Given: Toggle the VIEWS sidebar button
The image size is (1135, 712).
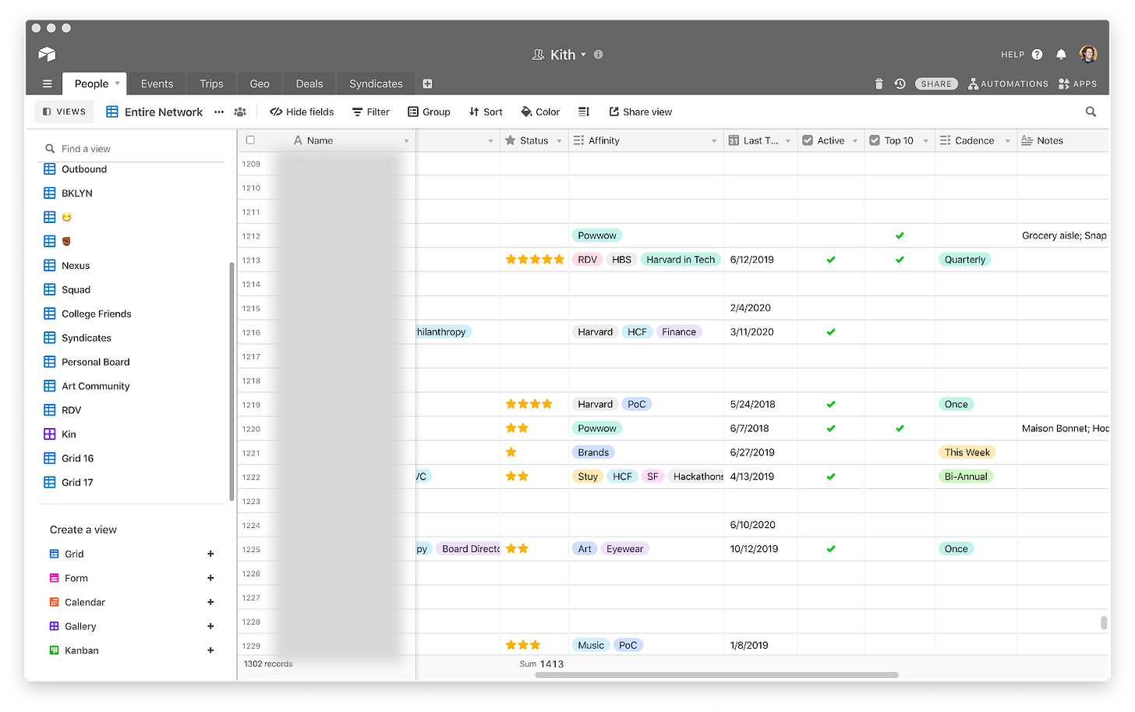Looking at the screenshot, I should [65, 112].
